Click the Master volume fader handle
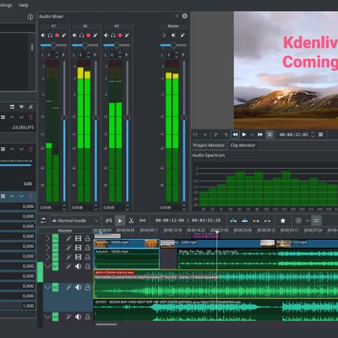The height and width of the screenshot is (338, 338). point(184,117)
